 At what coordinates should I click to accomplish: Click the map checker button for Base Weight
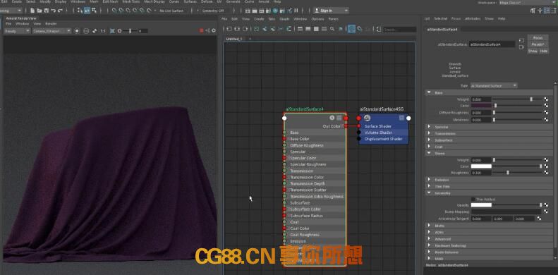[546, 99]
